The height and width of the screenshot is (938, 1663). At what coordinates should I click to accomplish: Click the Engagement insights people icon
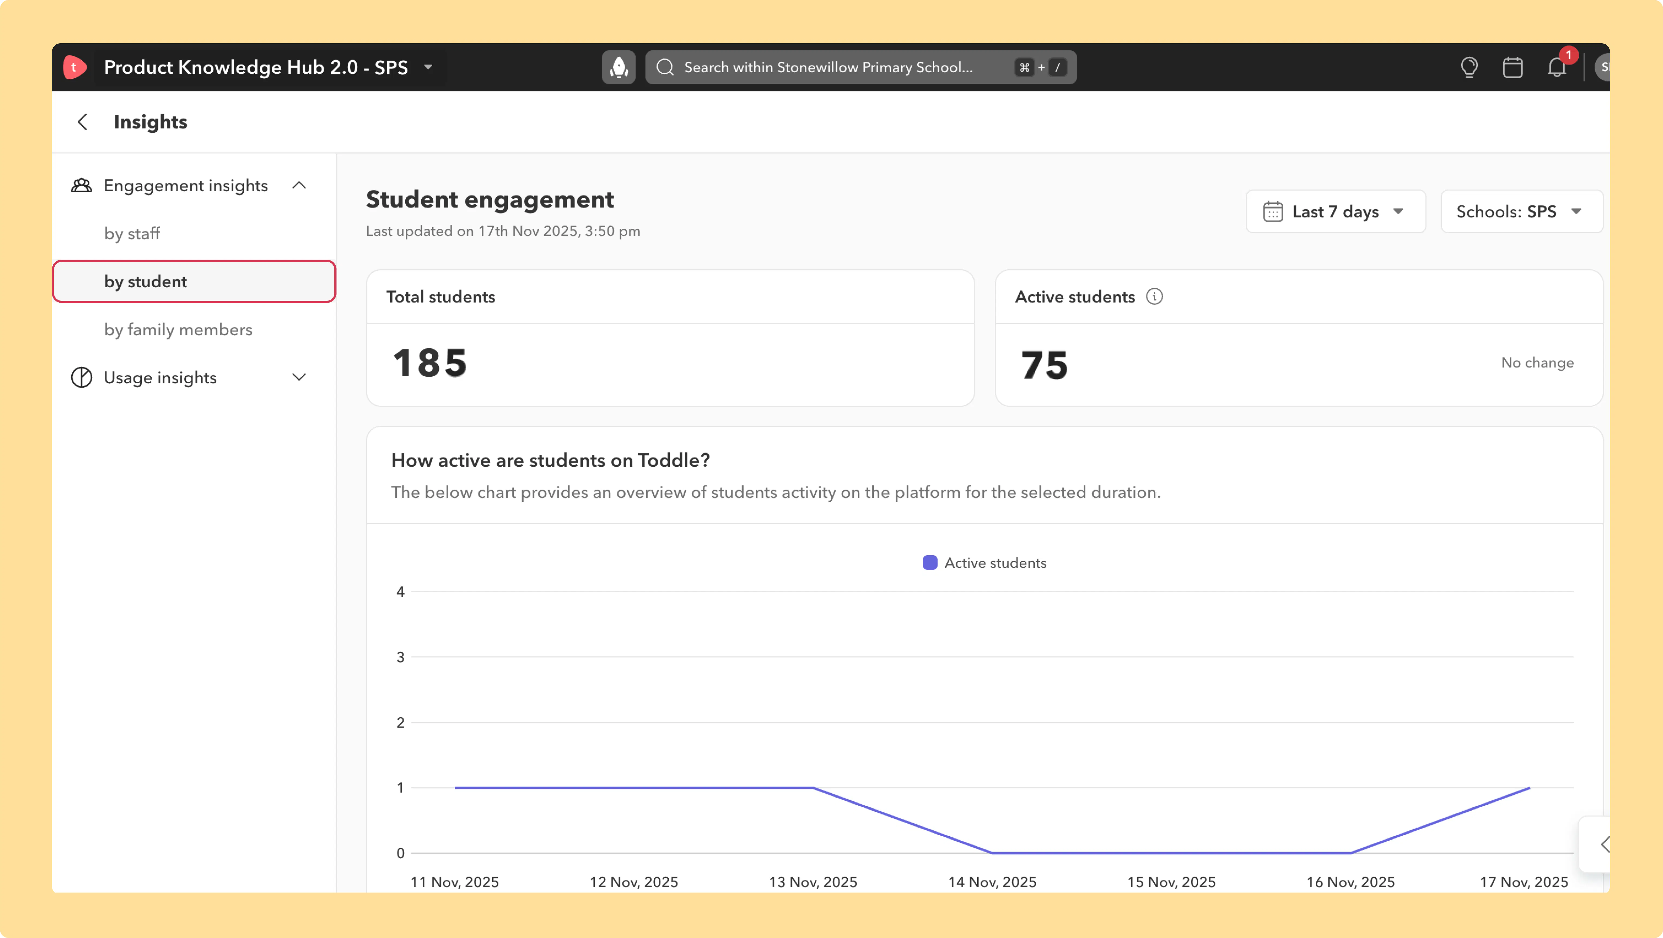pyautogui.click(x=81, y=186)
